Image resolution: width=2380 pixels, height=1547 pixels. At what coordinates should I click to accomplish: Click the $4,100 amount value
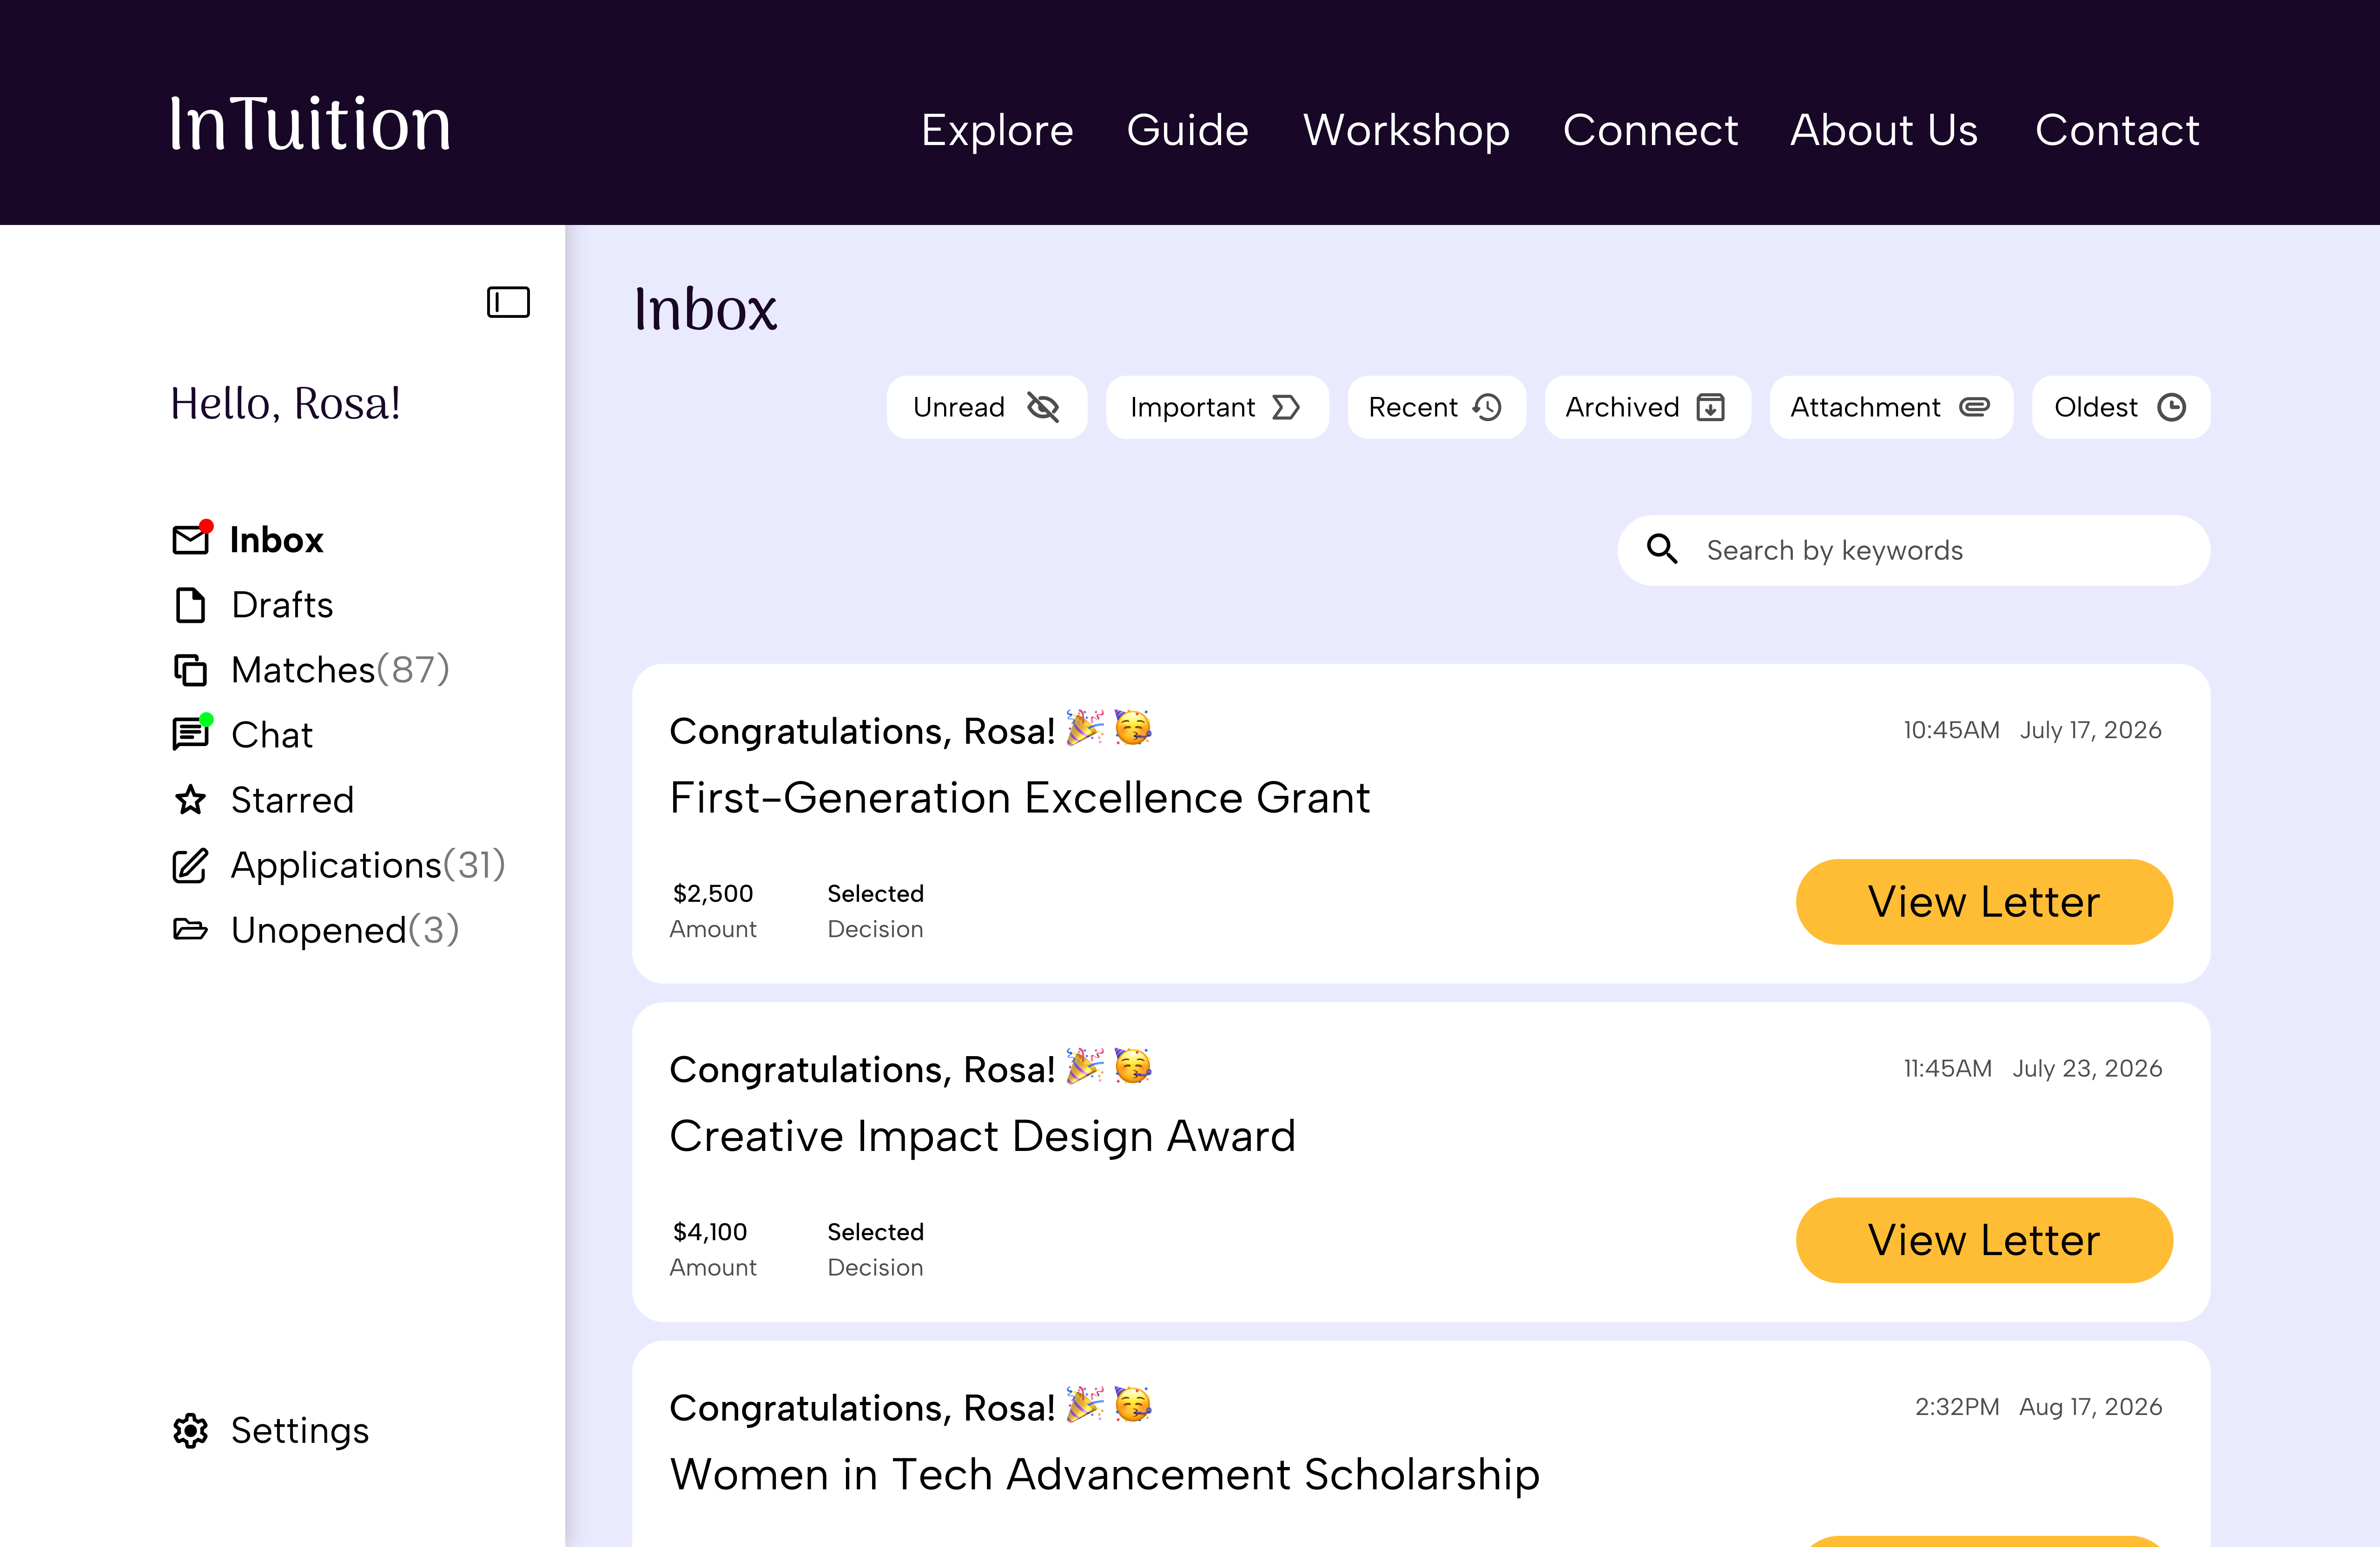click(x=709, y=1231)
